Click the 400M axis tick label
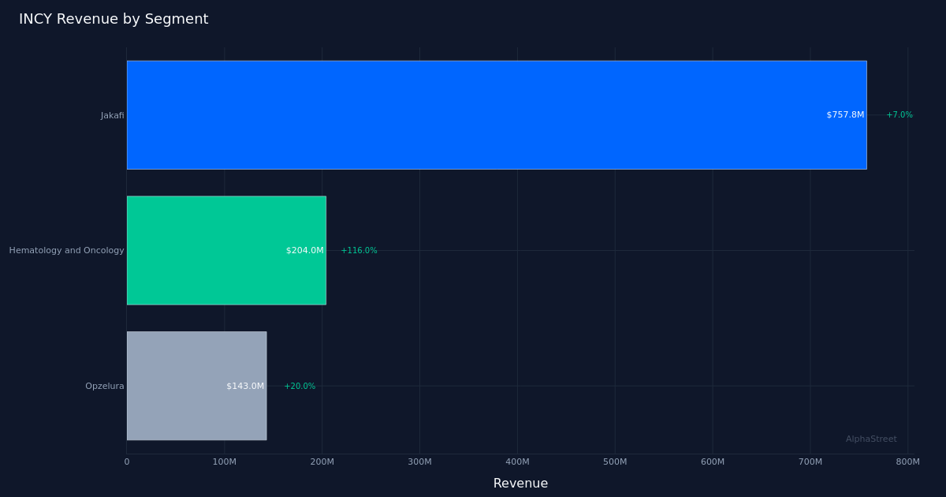The height and width of the screenshot is (497, 946). (x=517, y=462)
